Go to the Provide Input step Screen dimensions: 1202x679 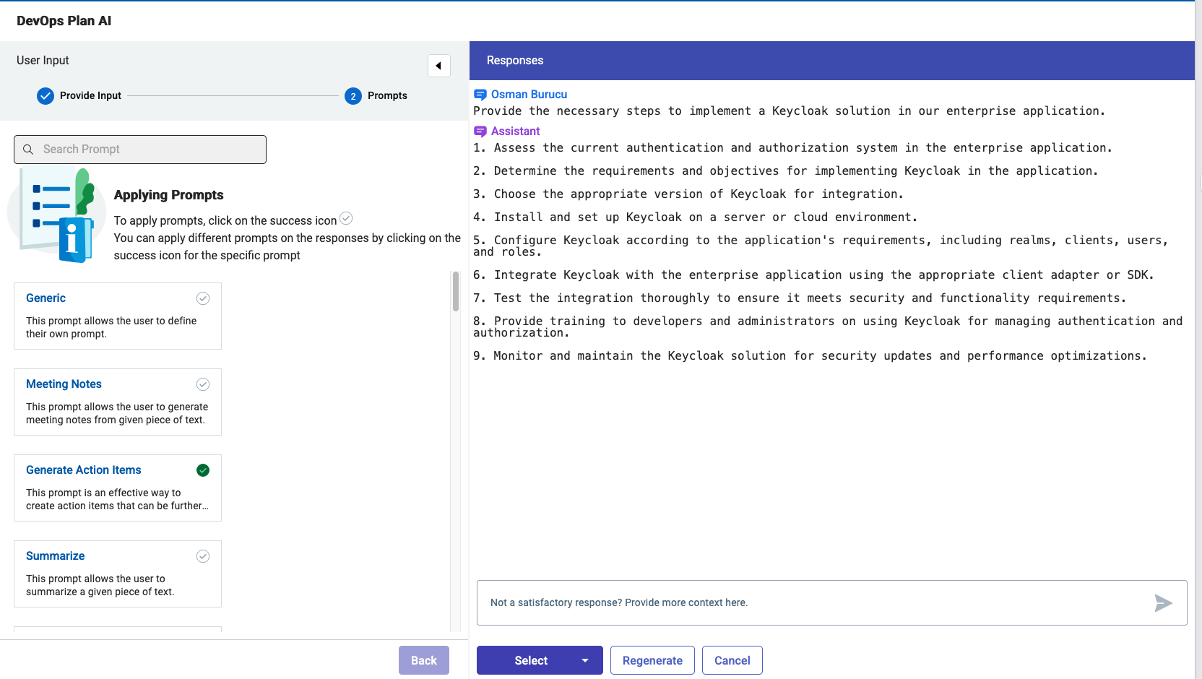90,96
